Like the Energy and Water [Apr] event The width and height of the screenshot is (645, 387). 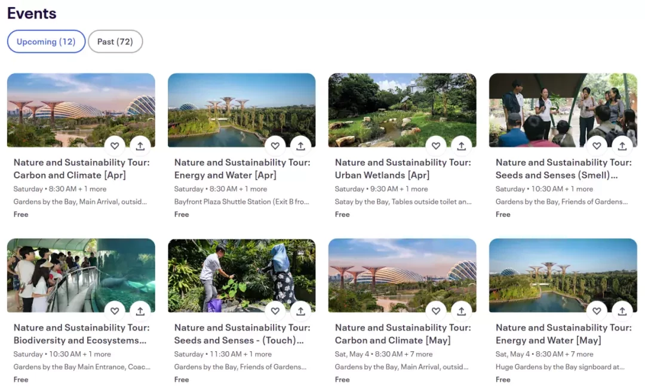point(275,145)
